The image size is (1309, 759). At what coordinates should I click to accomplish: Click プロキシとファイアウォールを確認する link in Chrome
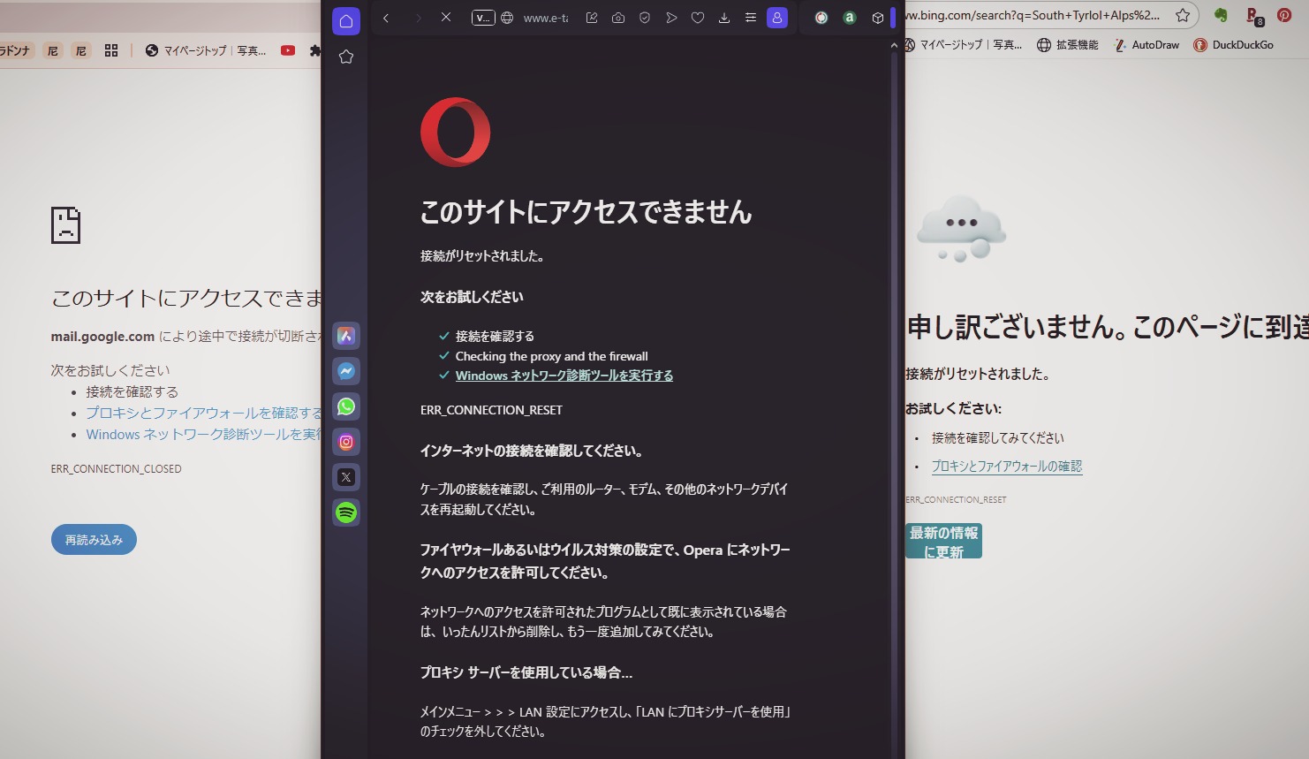pos(204,413)
